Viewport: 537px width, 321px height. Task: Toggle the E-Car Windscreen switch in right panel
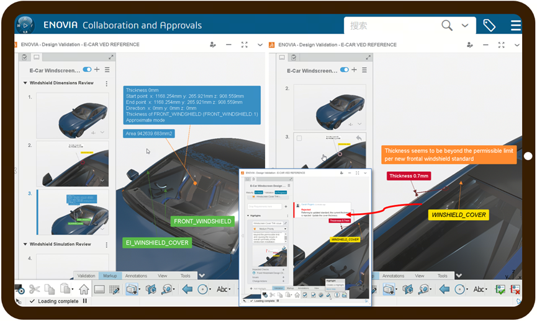pos(343,71)
